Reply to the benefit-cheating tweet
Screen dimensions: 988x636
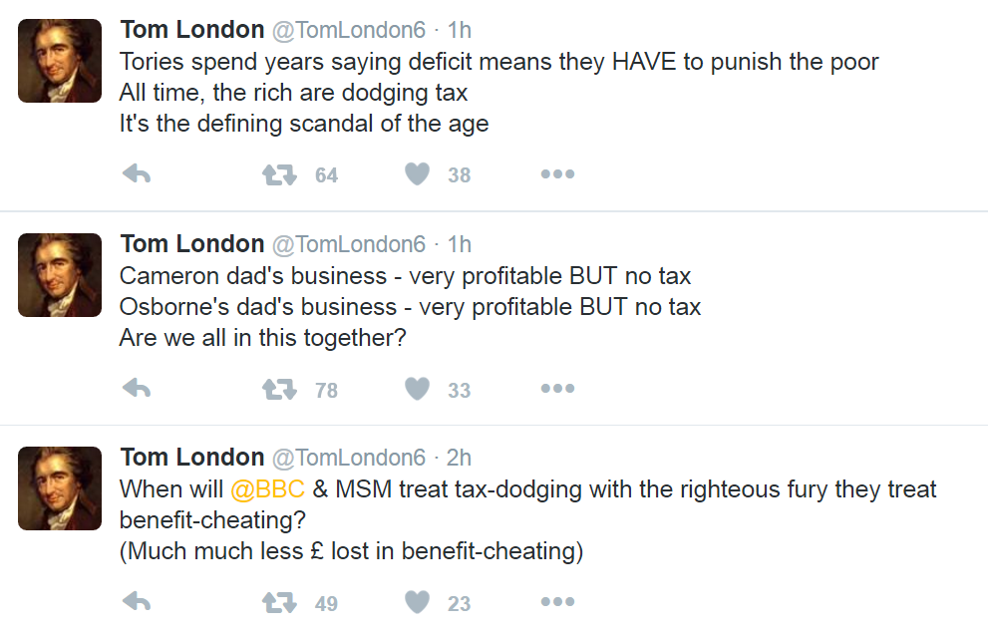point(137,602)
